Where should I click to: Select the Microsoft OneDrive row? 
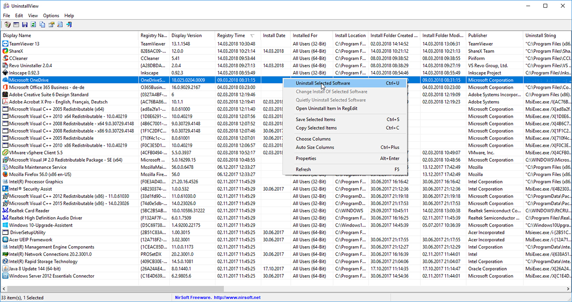(x=286, y=80)
